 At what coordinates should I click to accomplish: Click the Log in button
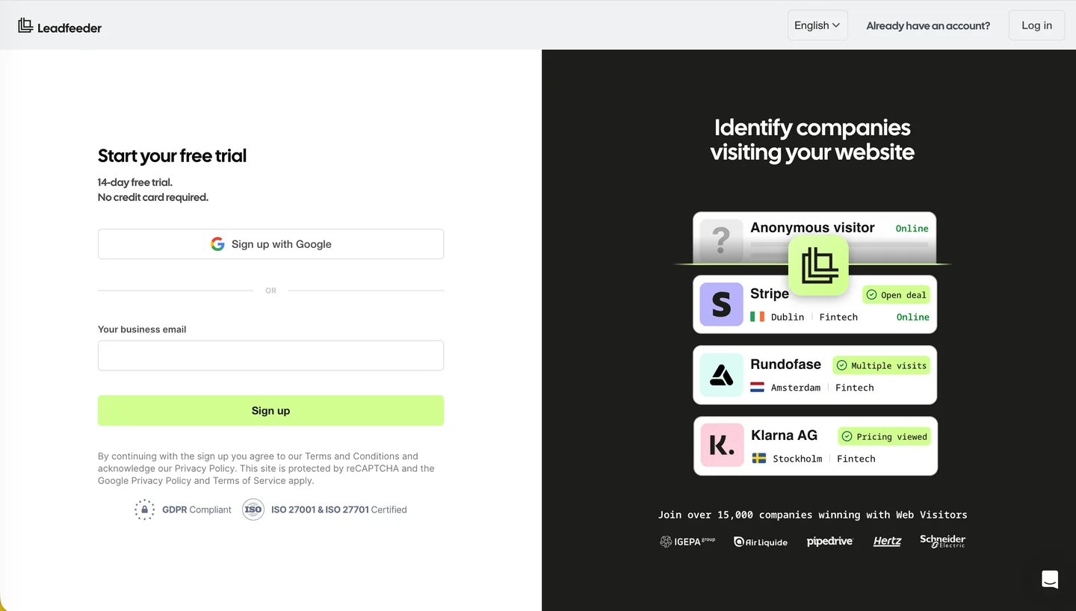click(1036, 25)
